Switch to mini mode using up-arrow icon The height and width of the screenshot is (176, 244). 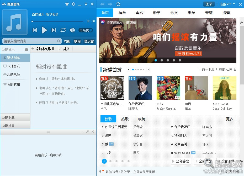(x=86, y=4)
